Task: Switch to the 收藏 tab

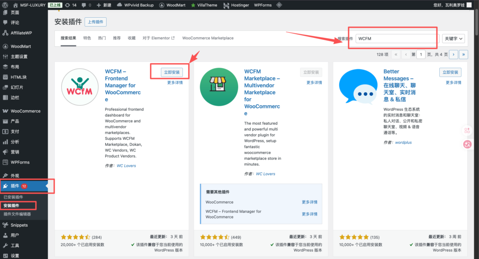Action: (131, 38)
